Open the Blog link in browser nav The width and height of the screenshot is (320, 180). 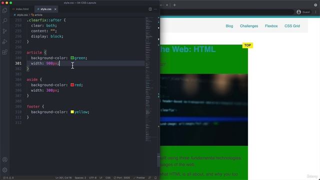click(x=229, y=26)
